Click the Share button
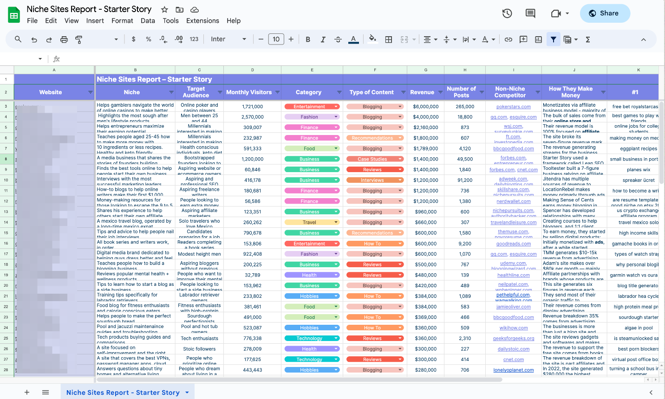The width and height of the screenshot is (665, 399). [605, 13]
